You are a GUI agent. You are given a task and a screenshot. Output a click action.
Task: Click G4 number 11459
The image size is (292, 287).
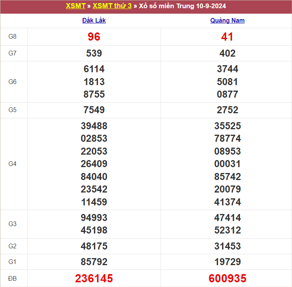pos(94,202)
